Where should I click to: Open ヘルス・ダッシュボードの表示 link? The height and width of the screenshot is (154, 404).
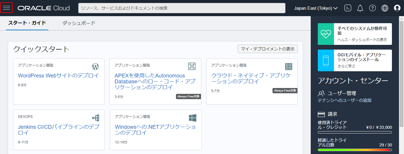click(x=362, y=40)
